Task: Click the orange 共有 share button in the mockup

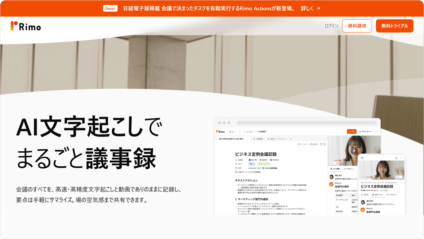Action: pos(352,131)
